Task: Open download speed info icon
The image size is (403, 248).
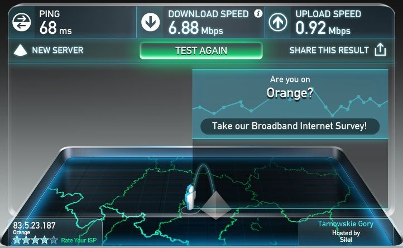Action: tap(258, 13)
